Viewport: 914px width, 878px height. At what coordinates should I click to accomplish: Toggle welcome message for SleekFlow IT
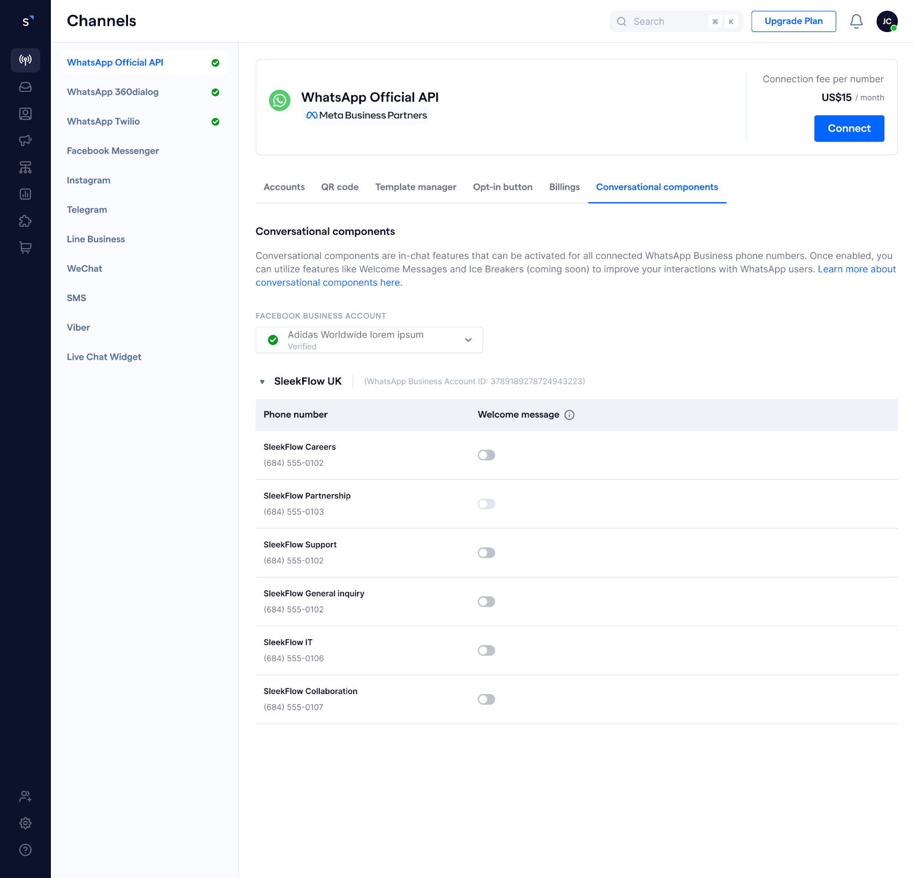pos(487,651)
